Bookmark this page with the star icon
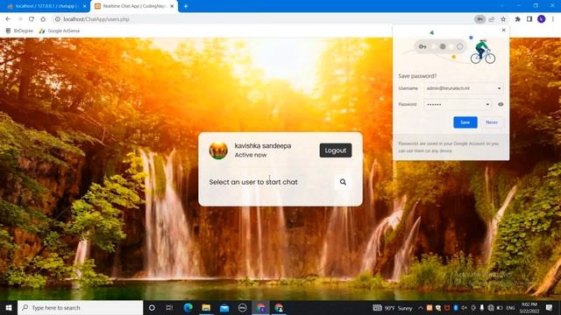 [x=503, y=19]
